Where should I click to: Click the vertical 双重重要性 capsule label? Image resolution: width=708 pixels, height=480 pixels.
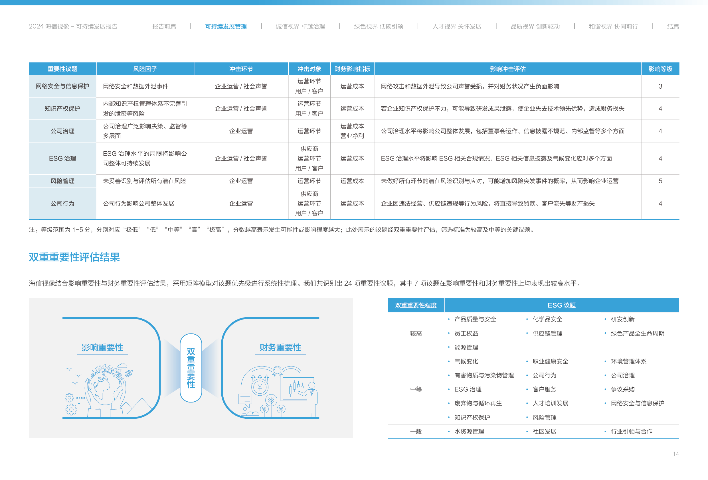click(x=191, y=368)
